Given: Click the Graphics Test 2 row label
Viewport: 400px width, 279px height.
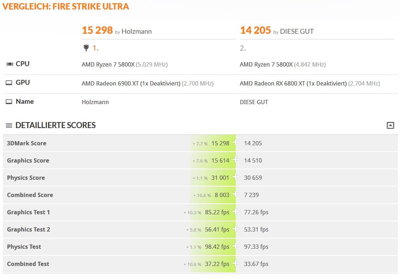Looking at the screenshot, I should coord(29,229).
